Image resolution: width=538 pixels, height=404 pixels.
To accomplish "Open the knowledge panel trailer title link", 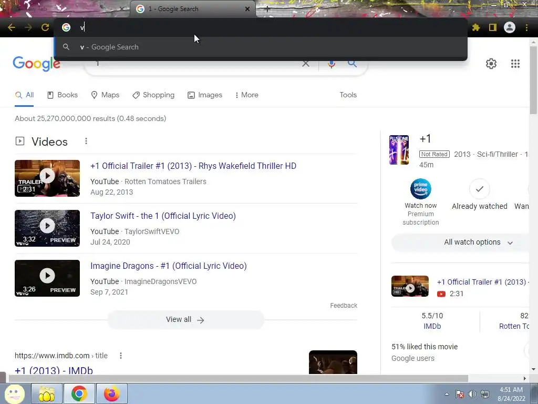I will (483, 282).
